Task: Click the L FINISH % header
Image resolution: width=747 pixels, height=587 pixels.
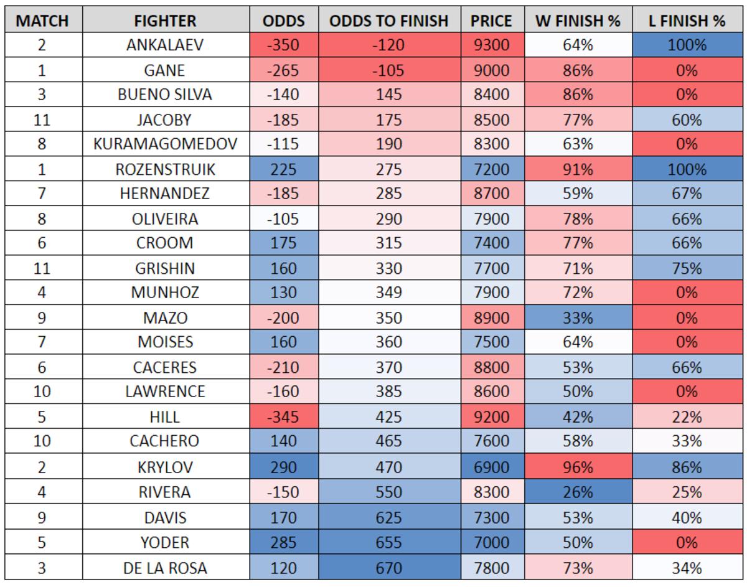Action: 687,21
